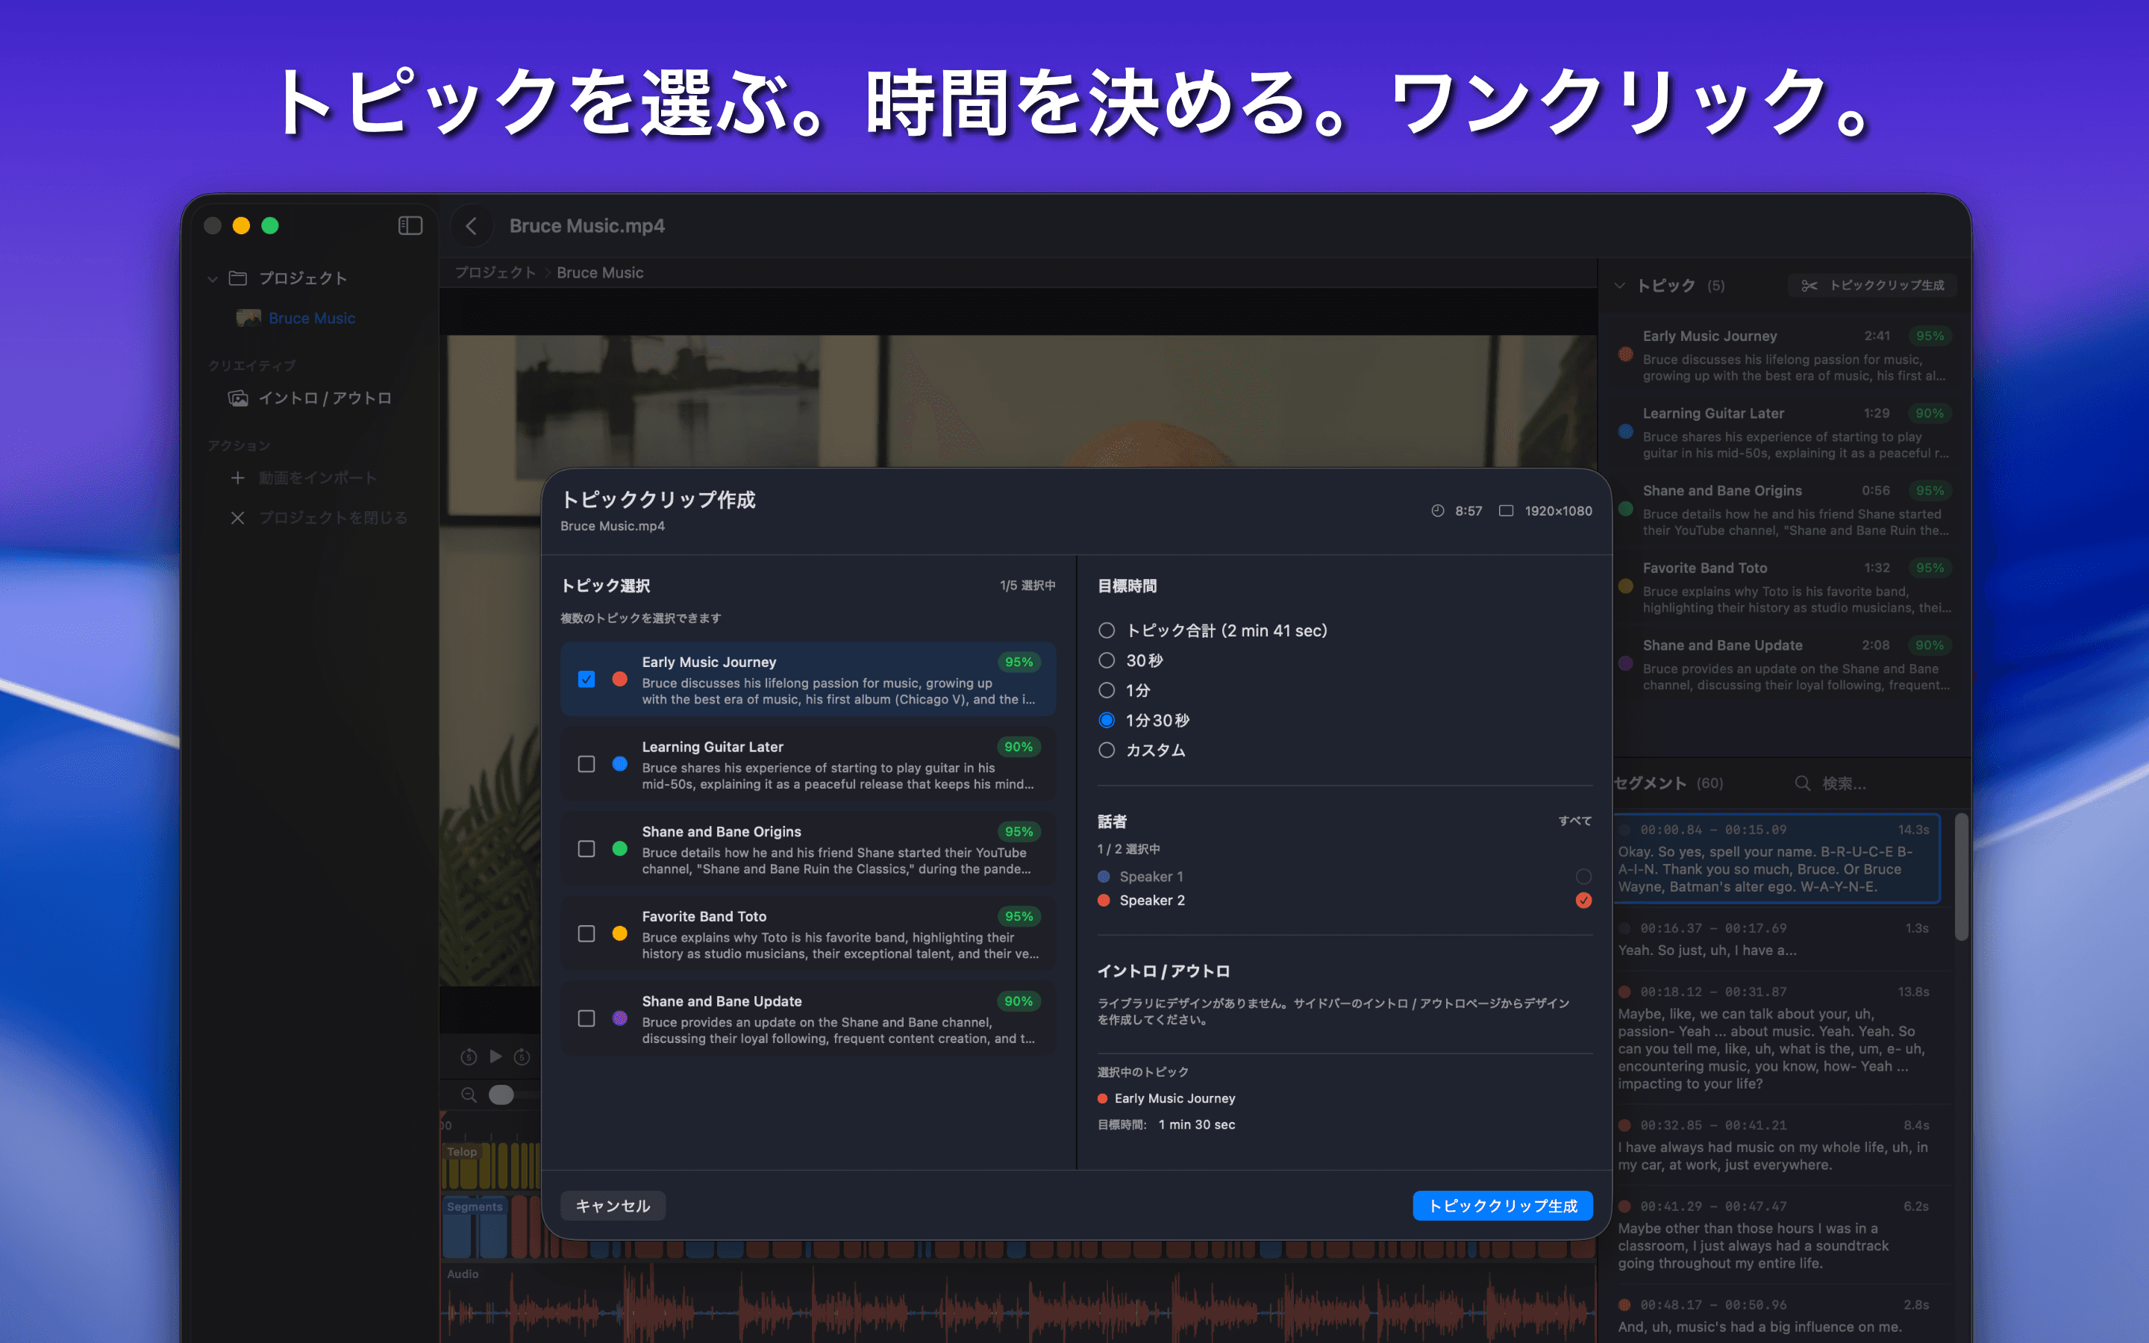Image resolution: width=2149 pixels, height=1343 pixels.
Task: Disable the Speaker 2 checked circle
Action: pyautogui.click(x=1583, y=901)
